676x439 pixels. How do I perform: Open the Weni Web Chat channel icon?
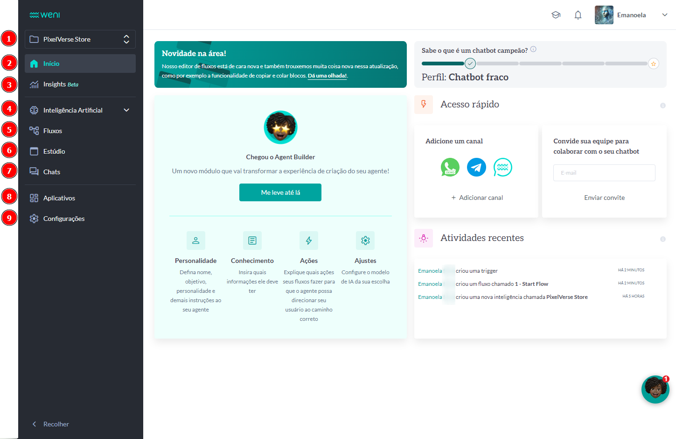point(502,167)
